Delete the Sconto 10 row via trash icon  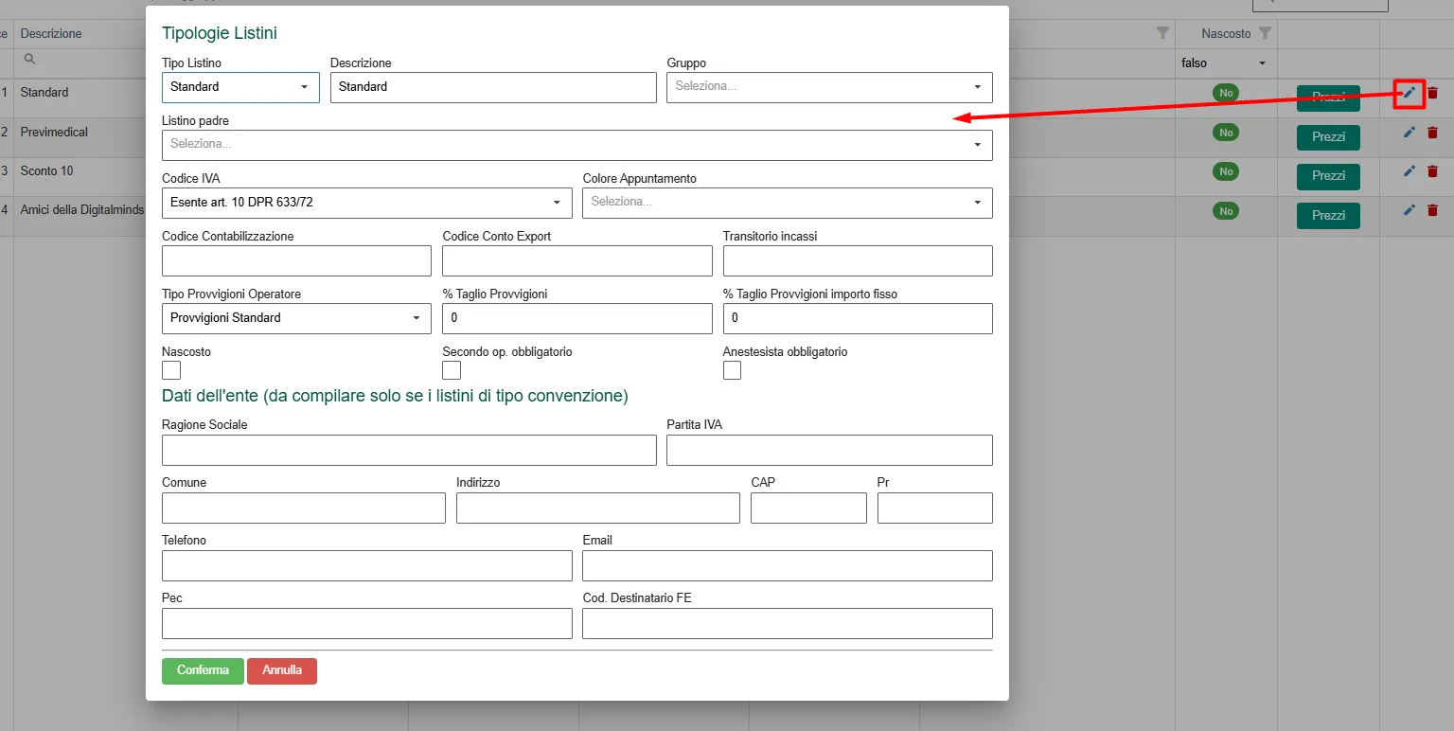coord(1432,171)
